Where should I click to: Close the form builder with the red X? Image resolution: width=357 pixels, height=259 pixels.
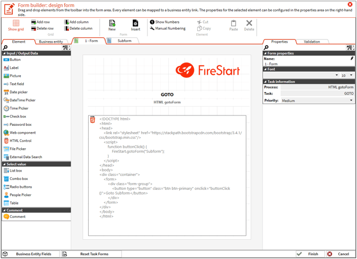tap(350, 4)
